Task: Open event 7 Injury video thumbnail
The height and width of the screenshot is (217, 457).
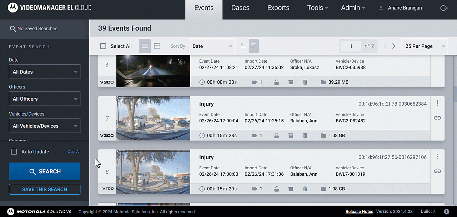Action: point(153,118)
